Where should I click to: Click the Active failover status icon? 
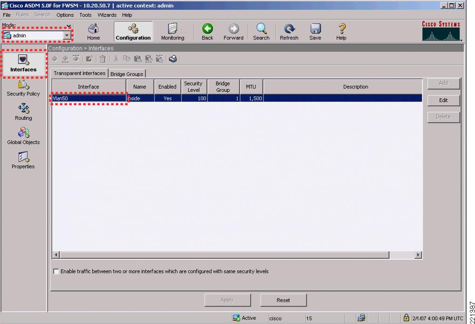(236, 318)
